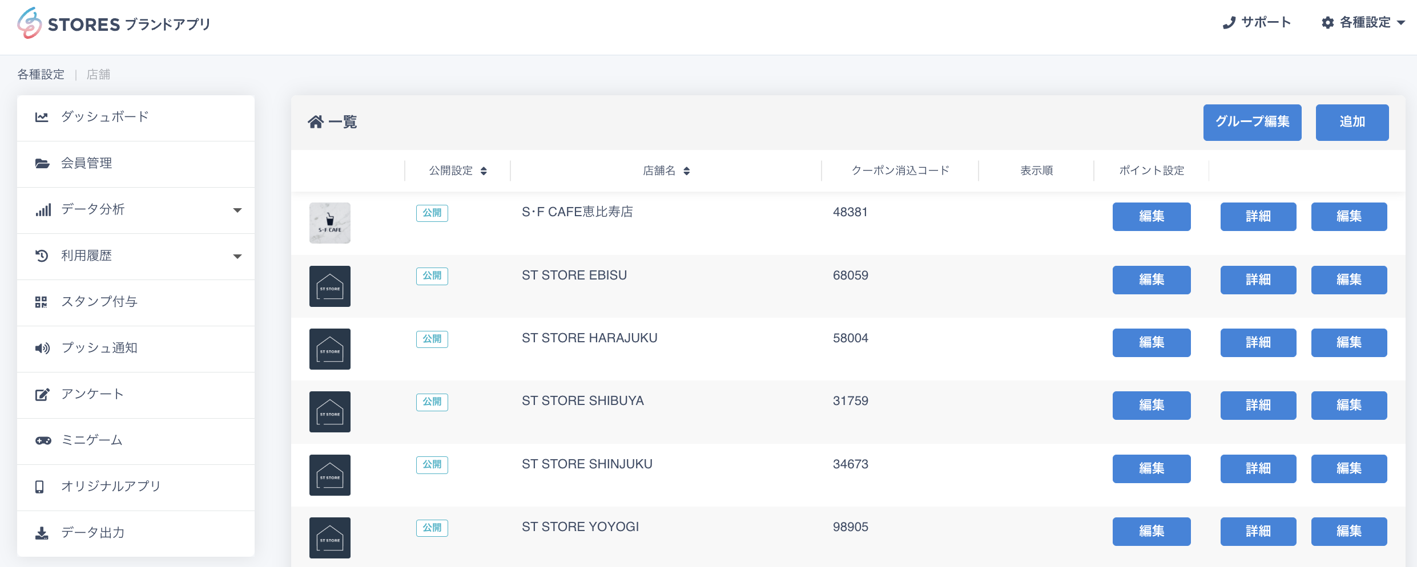
Task: Open the ST STORE HARAJUKU thumbnail
Action: point(330,349)
